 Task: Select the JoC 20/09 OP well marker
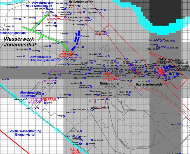27,99
